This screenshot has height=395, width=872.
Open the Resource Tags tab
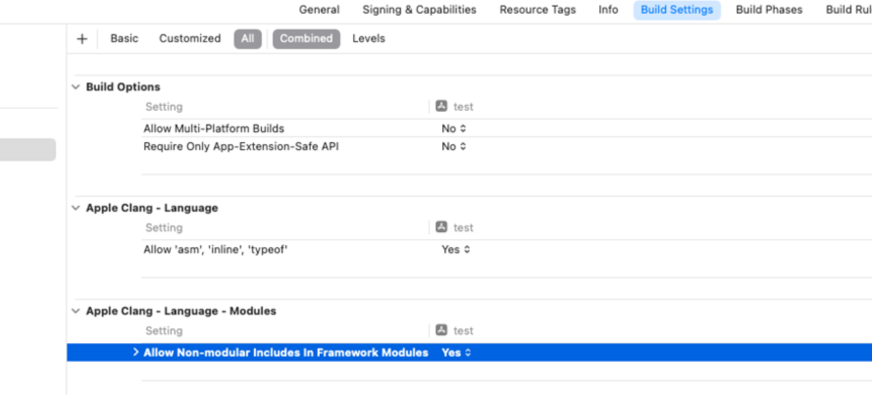coord(537,10)
